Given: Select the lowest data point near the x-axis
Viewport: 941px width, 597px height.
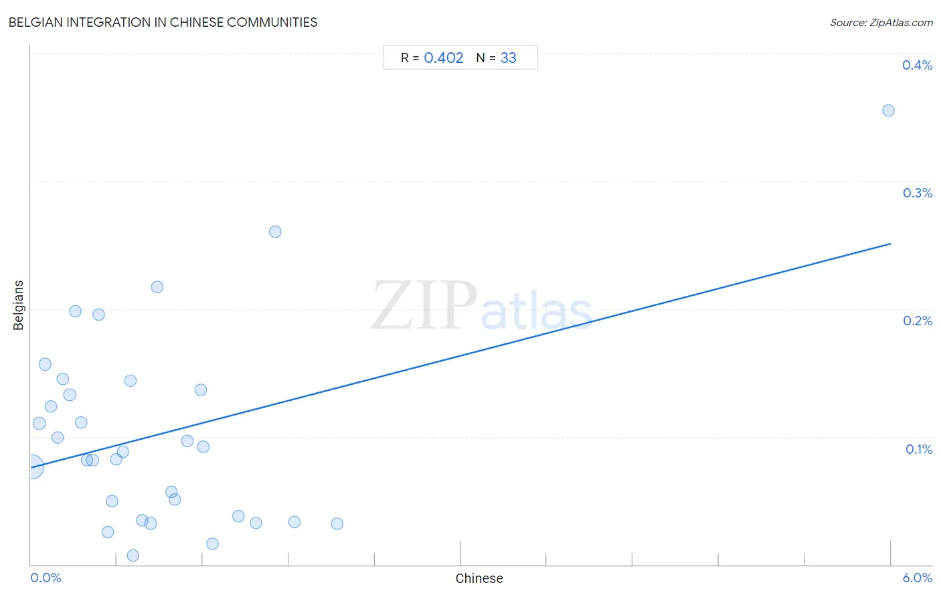Looking at the screenshot, I should (x=133, y=556).
